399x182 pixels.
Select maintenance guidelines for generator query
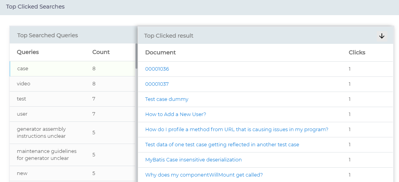(x=46, y=155)
